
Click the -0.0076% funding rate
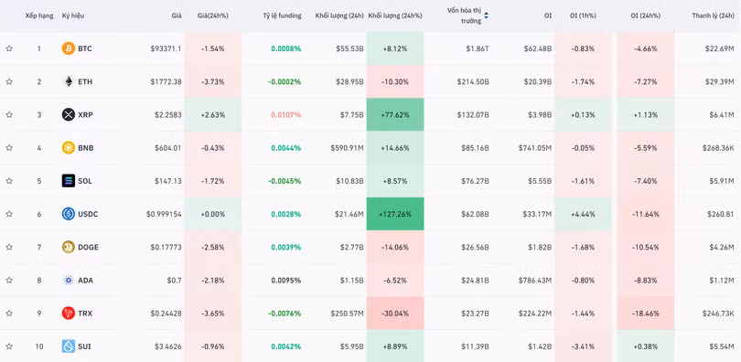click(x=285, y=314)
